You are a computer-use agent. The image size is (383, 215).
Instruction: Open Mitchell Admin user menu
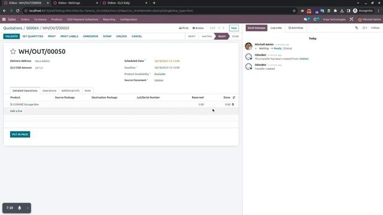(369, 19)
